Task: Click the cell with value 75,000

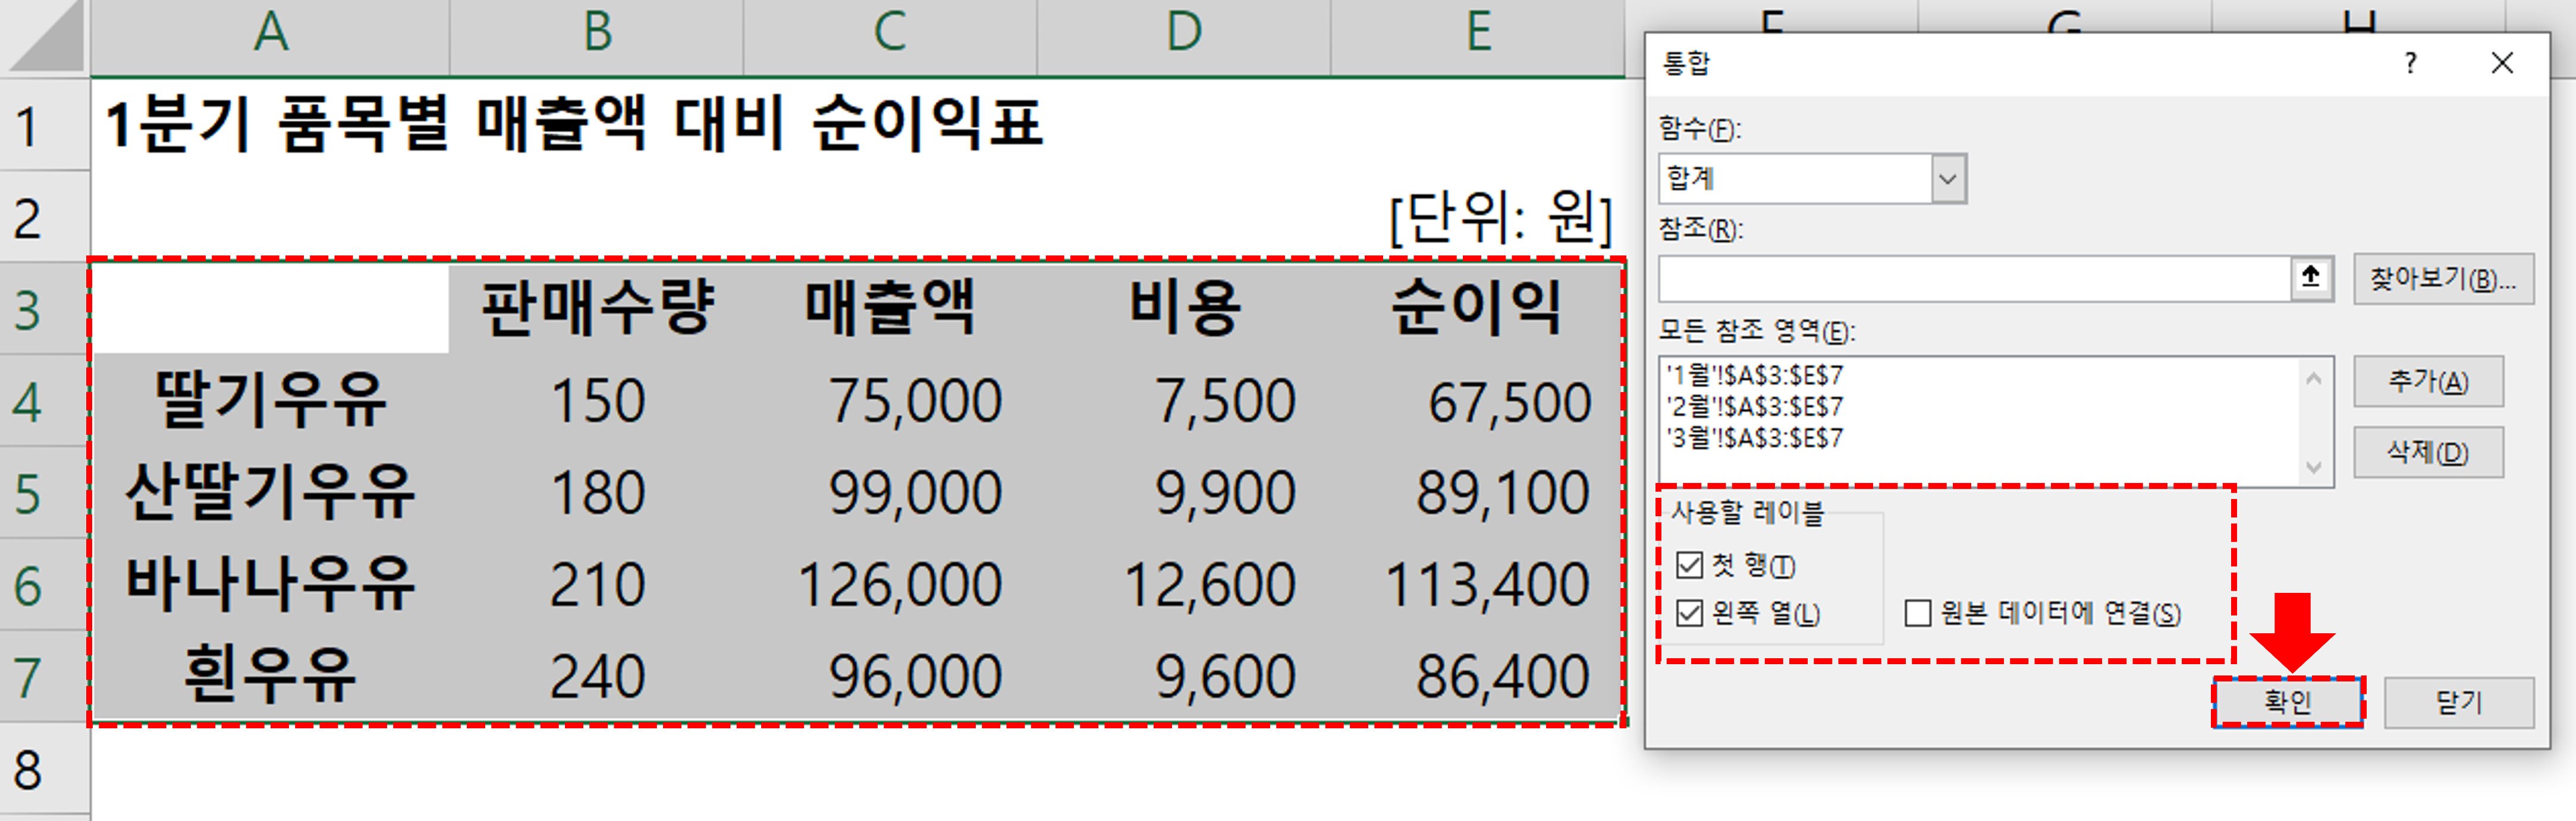Action: click(x=890, y=400)
